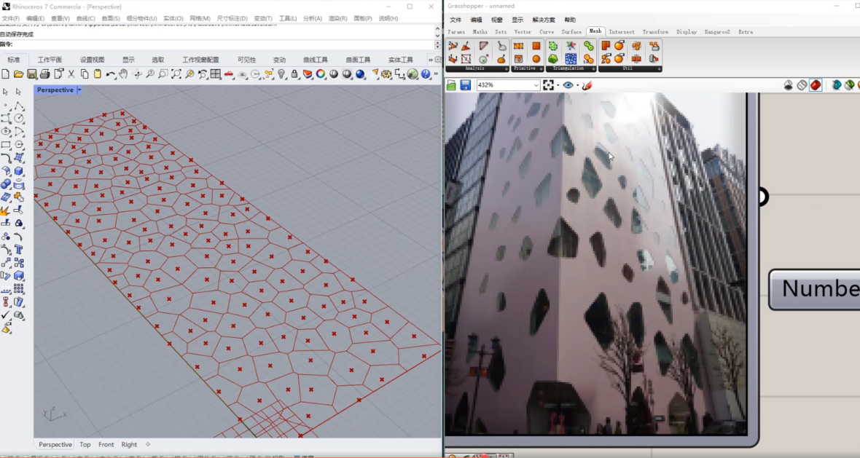Toggle the Grasshopper preview eye icon

568,85
